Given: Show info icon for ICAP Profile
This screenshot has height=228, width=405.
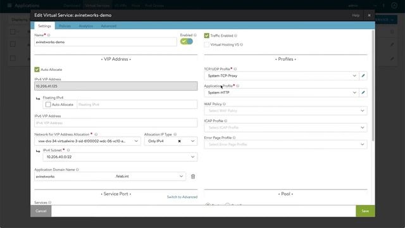Looking at the screenshot, I should pos(226,121).
